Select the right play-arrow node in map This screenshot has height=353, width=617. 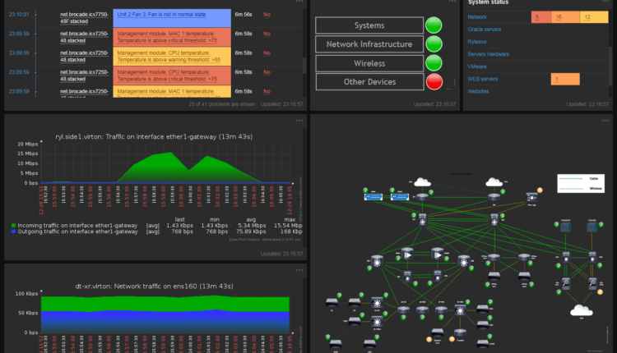tap(437, 254)
